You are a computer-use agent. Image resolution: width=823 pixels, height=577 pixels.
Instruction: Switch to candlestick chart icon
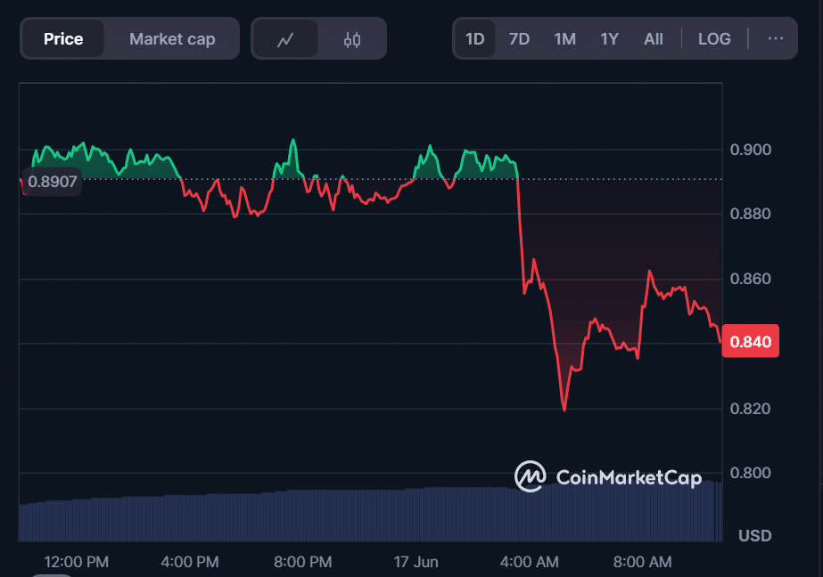coord(352,39)
